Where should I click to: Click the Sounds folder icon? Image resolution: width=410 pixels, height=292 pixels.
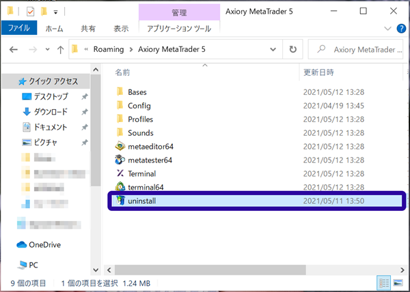point(120,132)
